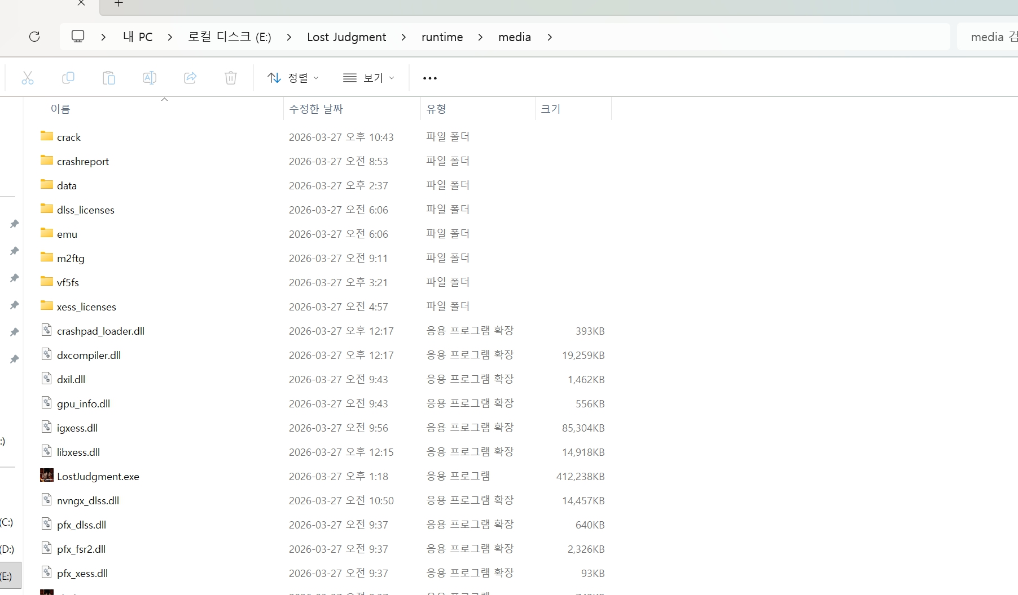
Task: Click the Rename icon in toolbar
Action: [x=150, y=78]
